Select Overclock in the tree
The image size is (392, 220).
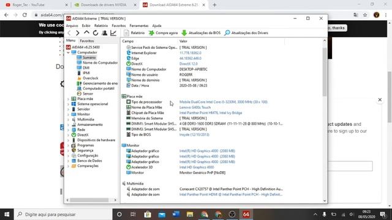click(x=91, y=78)
